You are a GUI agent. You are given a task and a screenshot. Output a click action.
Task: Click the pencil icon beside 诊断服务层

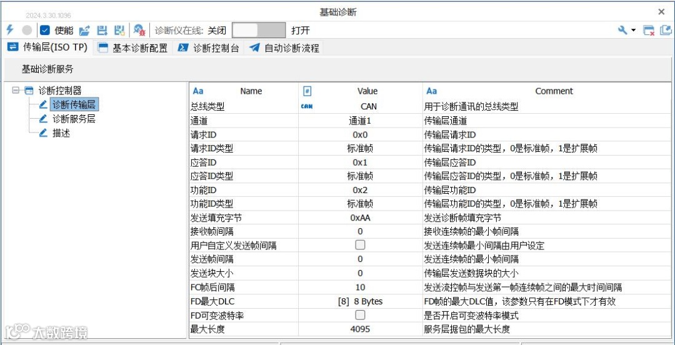pyautogui.click(x=43, y=119)
